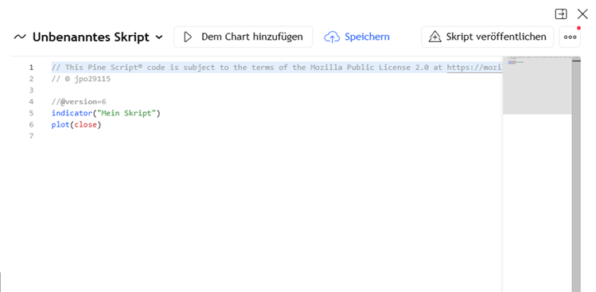
Task: Save the script with Speichern
Action: (356, 37)
